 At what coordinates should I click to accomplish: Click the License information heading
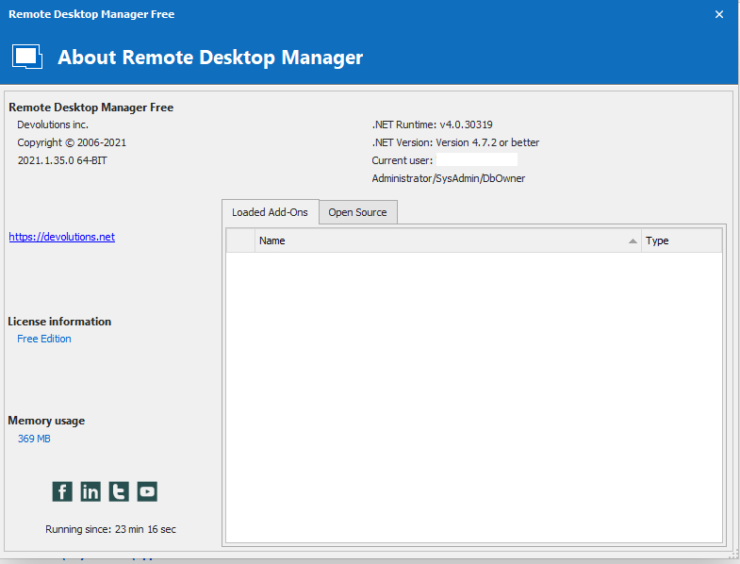(x=59, y=322)
